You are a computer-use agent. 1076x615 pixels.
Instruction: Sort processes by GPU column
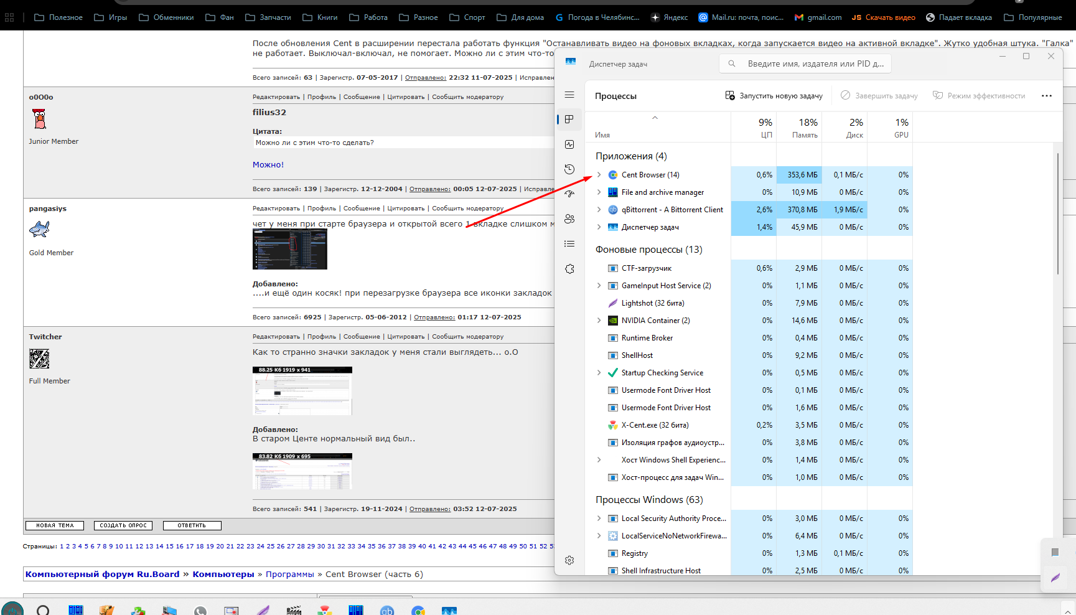point(890,128)
